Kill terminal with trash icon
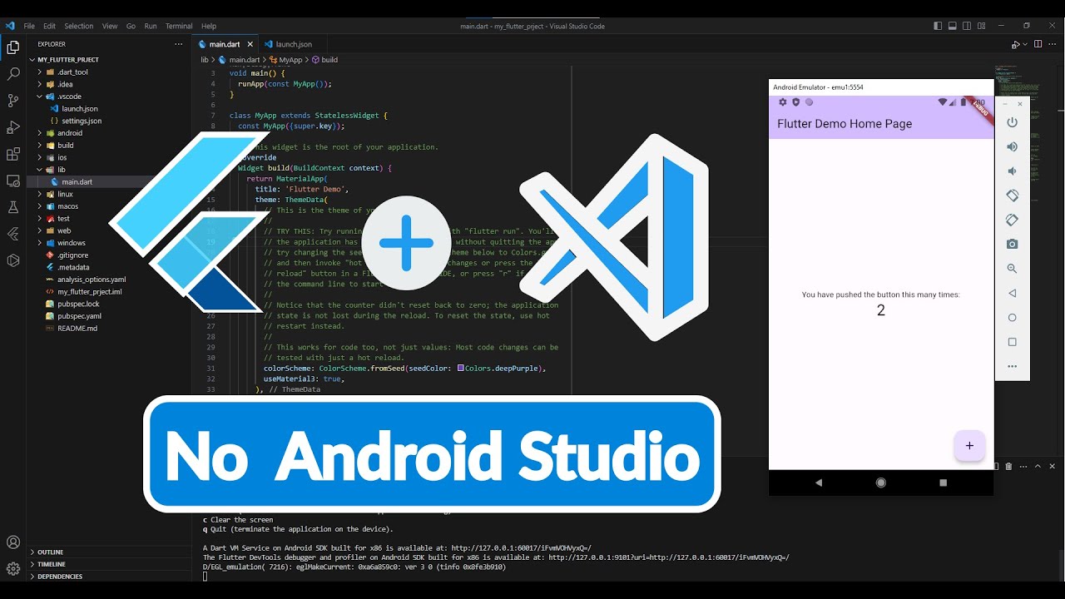 click(1008, 467)
